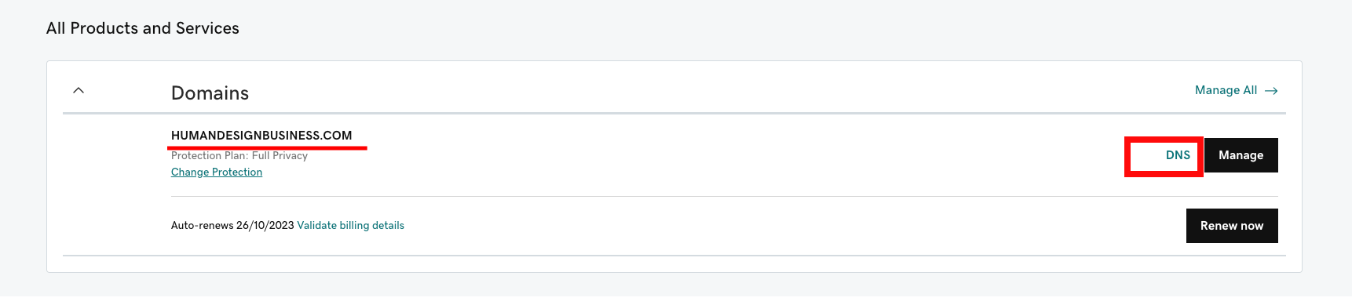Click the Auto-renews label text
This screenshot has height=305, width=1352.
pos(202,225)
